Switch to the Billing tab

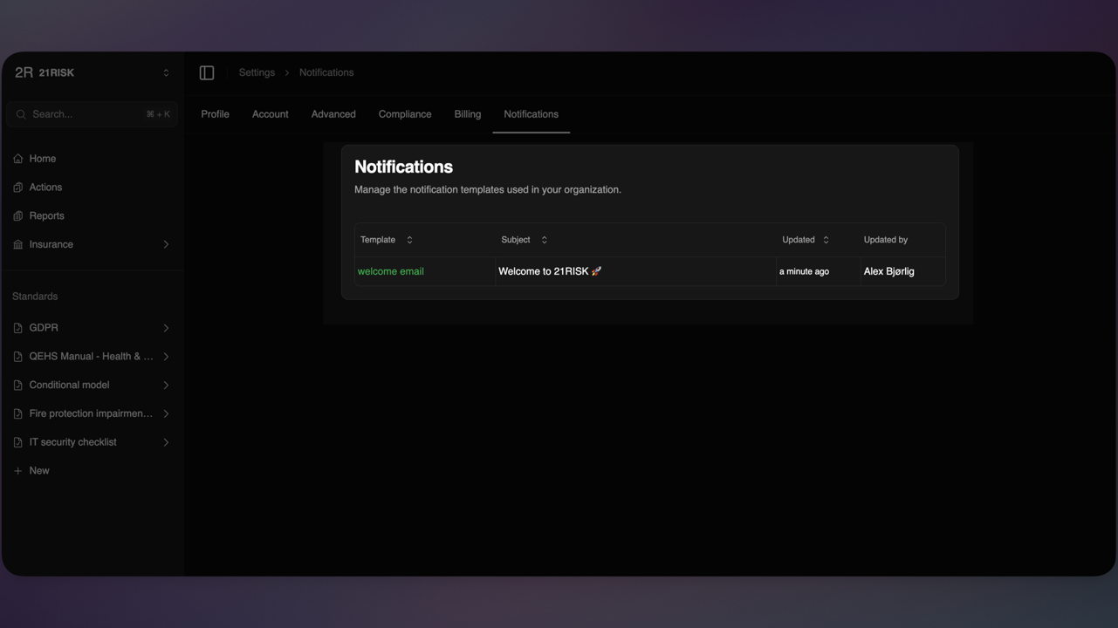[467, 113]
